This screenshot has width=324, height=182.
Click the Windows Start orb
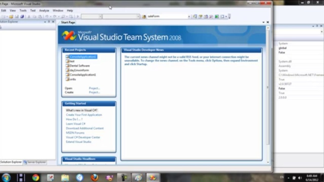click(6, 177)
